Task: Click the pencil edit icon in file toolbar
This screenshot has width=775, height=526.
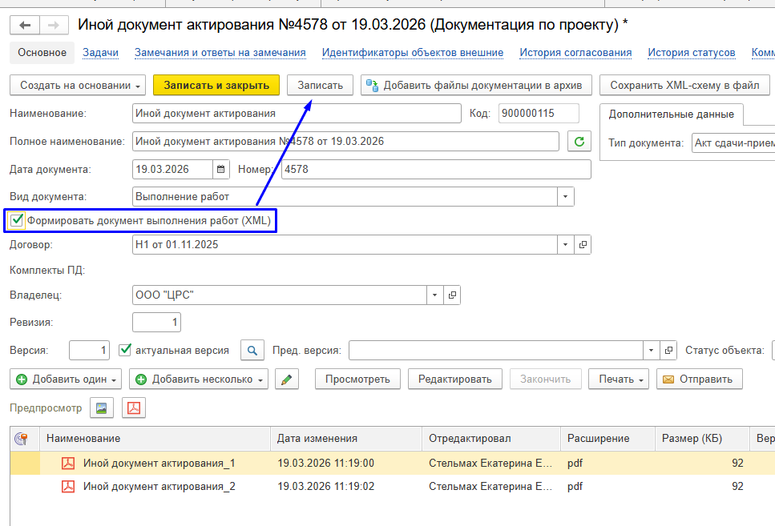Action: pyautogui.click(x=286, y=379)
